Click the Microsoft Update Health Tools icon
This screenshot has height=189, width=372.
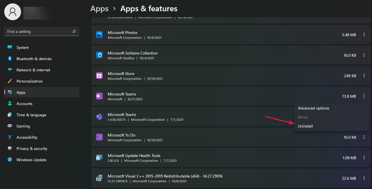pyautogui.click(x=99, y=158)
